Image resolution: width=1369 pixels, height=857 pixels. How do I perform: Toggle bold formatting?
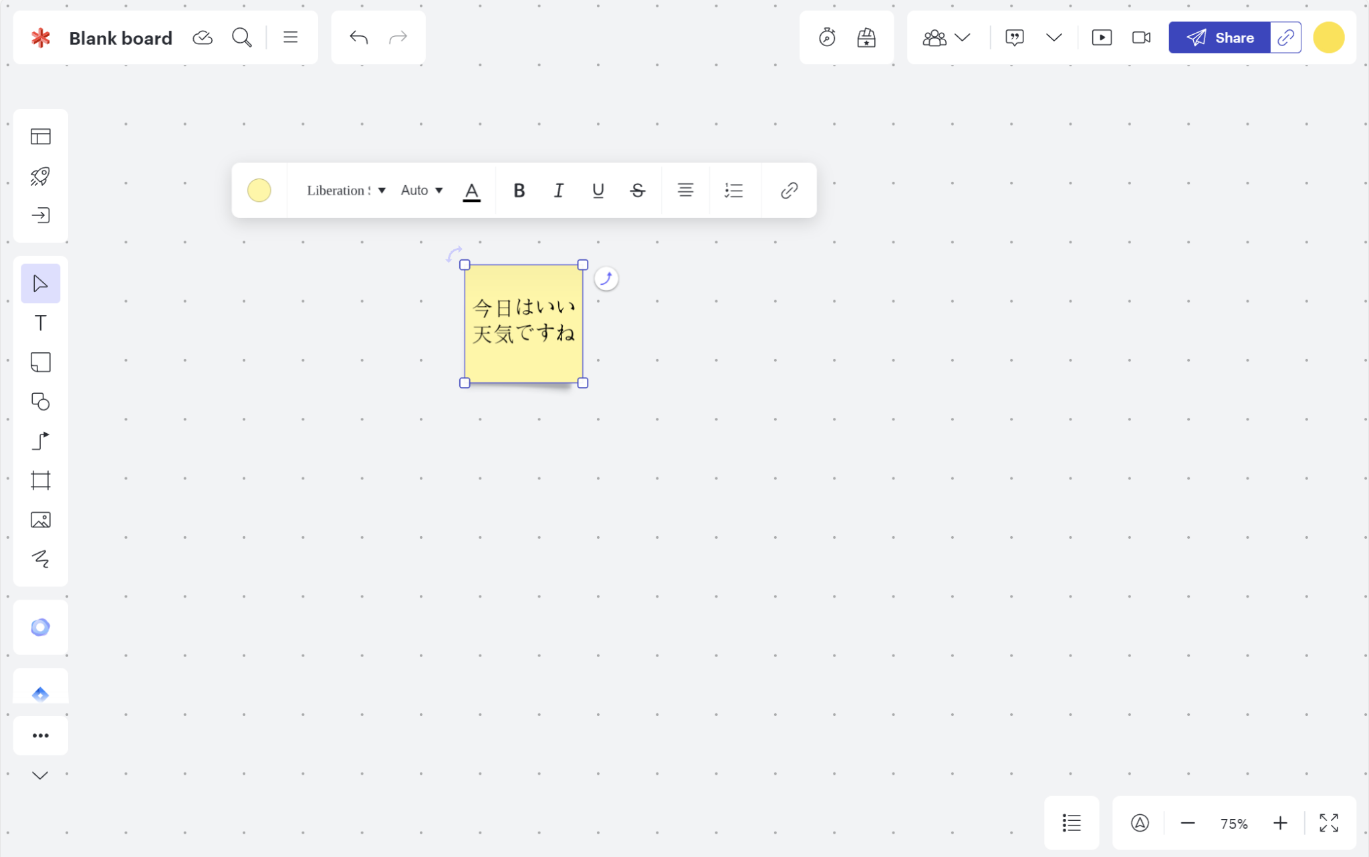(519, 191)
